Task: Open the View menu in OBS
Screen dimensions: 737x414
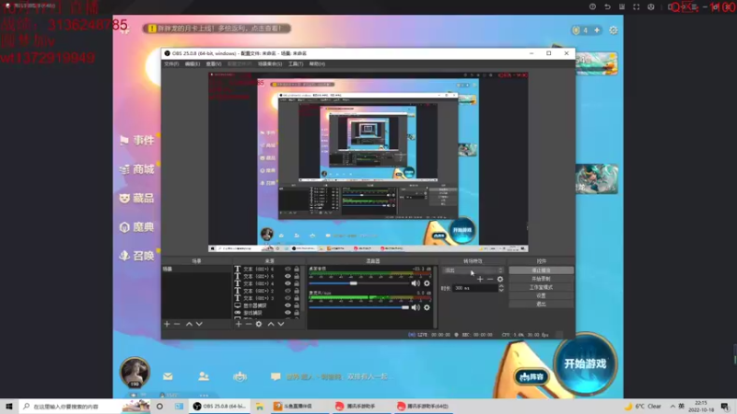Action: 214,63
